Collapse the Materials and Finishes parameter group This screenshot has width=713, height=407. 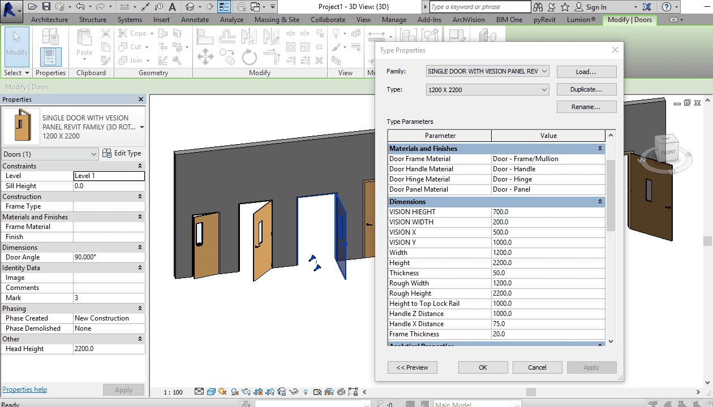tap(600, 149)
